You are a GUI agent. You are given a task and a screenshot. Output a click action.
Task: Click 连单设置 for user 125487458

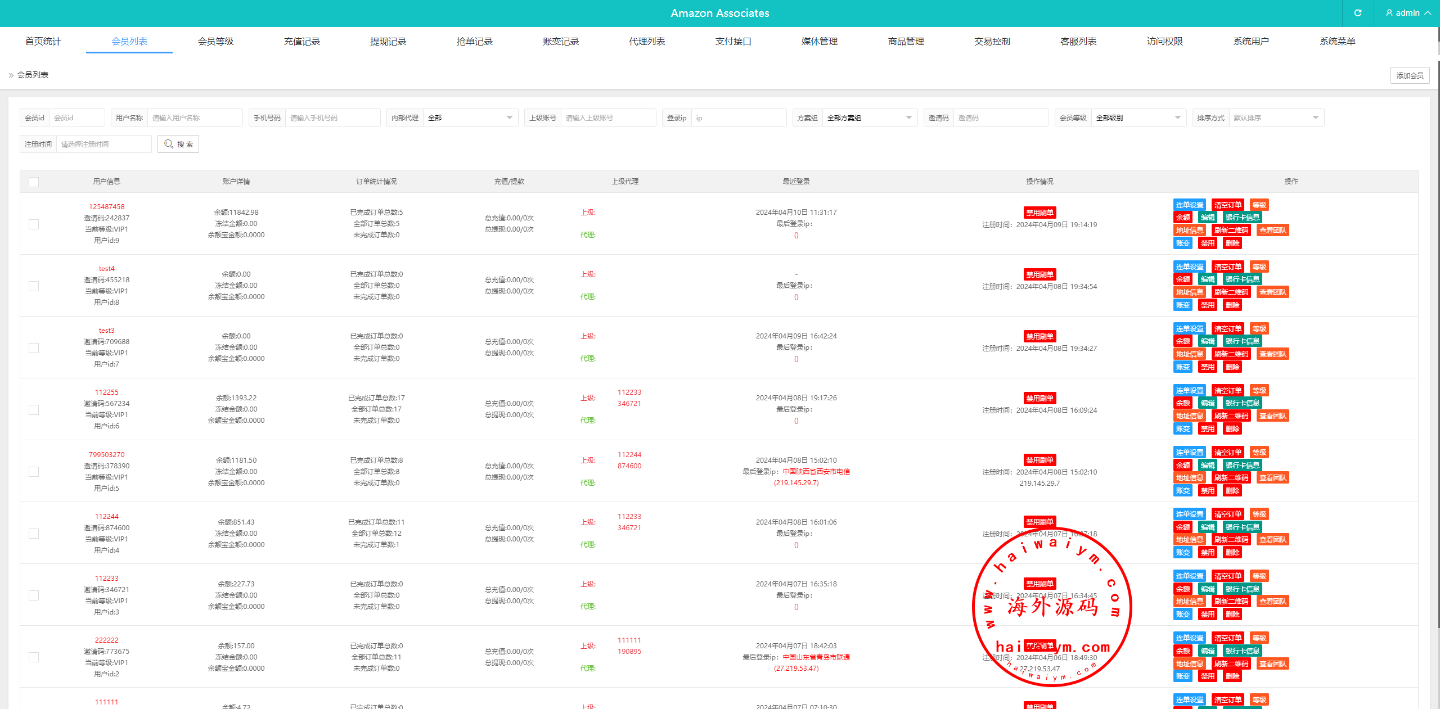click(x=1189, y=205)
